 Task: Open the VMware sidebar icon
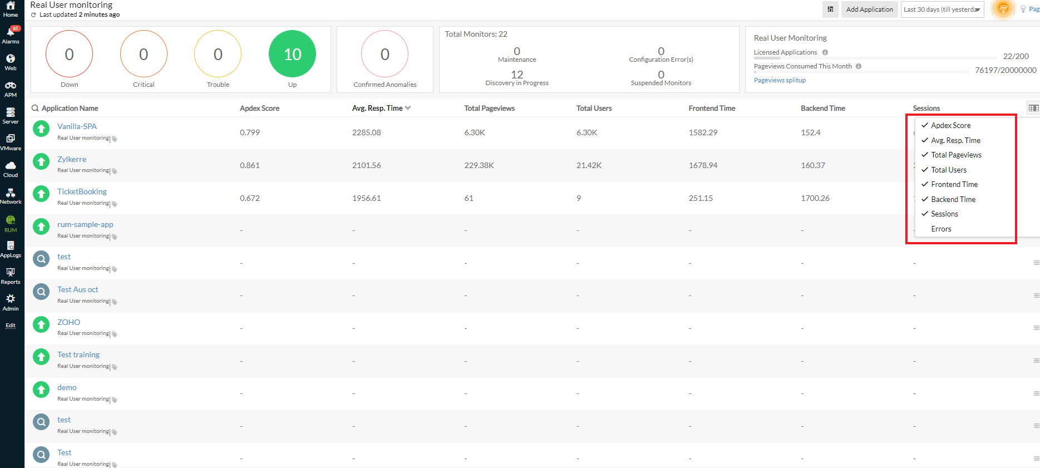click(x=11, y=141)
